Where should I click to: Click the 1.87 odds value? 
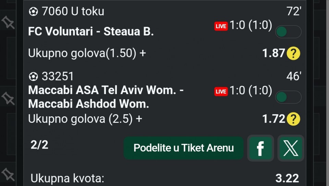(273, 53)
